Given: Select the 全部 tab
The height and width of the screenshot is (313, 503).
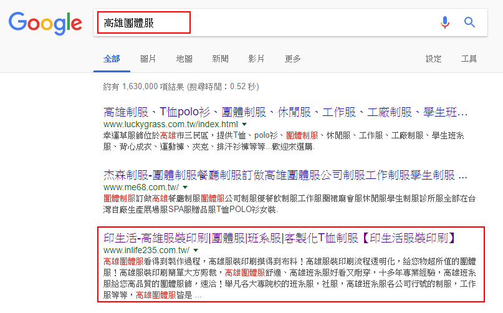Looking at the screenshot, I should point(112,59).
